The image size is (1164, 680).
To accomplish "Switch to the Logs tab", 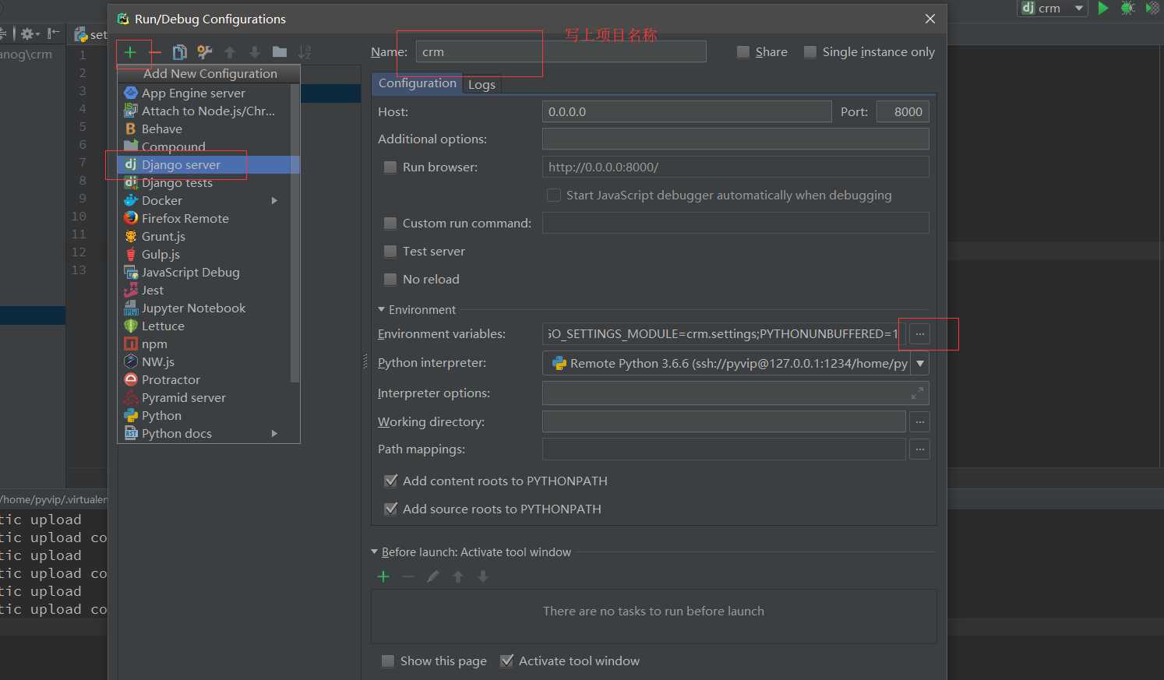I will [x=481, y=85].
